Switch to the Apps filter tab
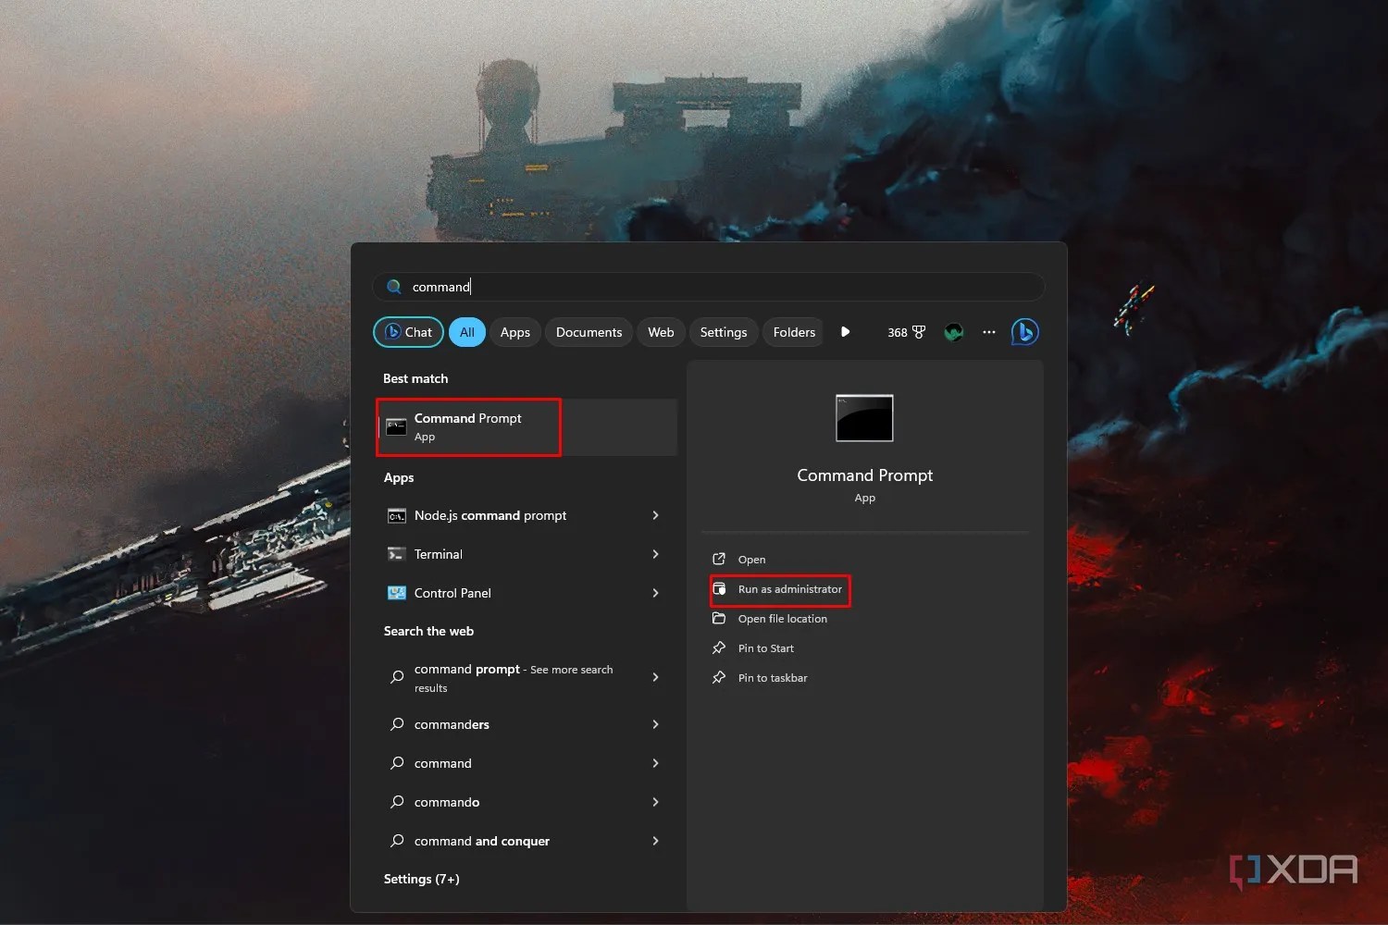This screenshot has height=925, width=1388. coord(514,331)
